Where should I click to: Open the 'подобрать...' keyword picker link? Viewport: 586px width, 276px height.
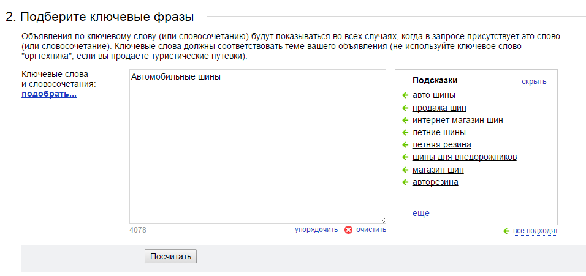[49, 94]
